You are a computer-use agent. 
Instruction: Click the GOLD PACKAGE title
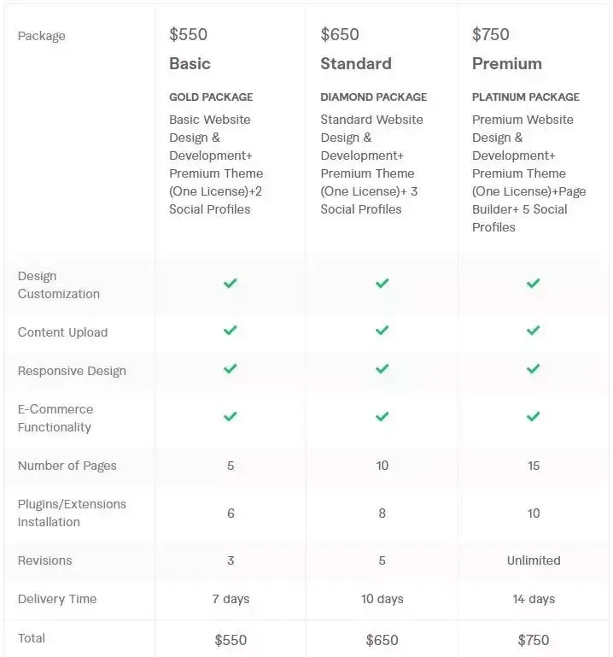tap(211, 97)
